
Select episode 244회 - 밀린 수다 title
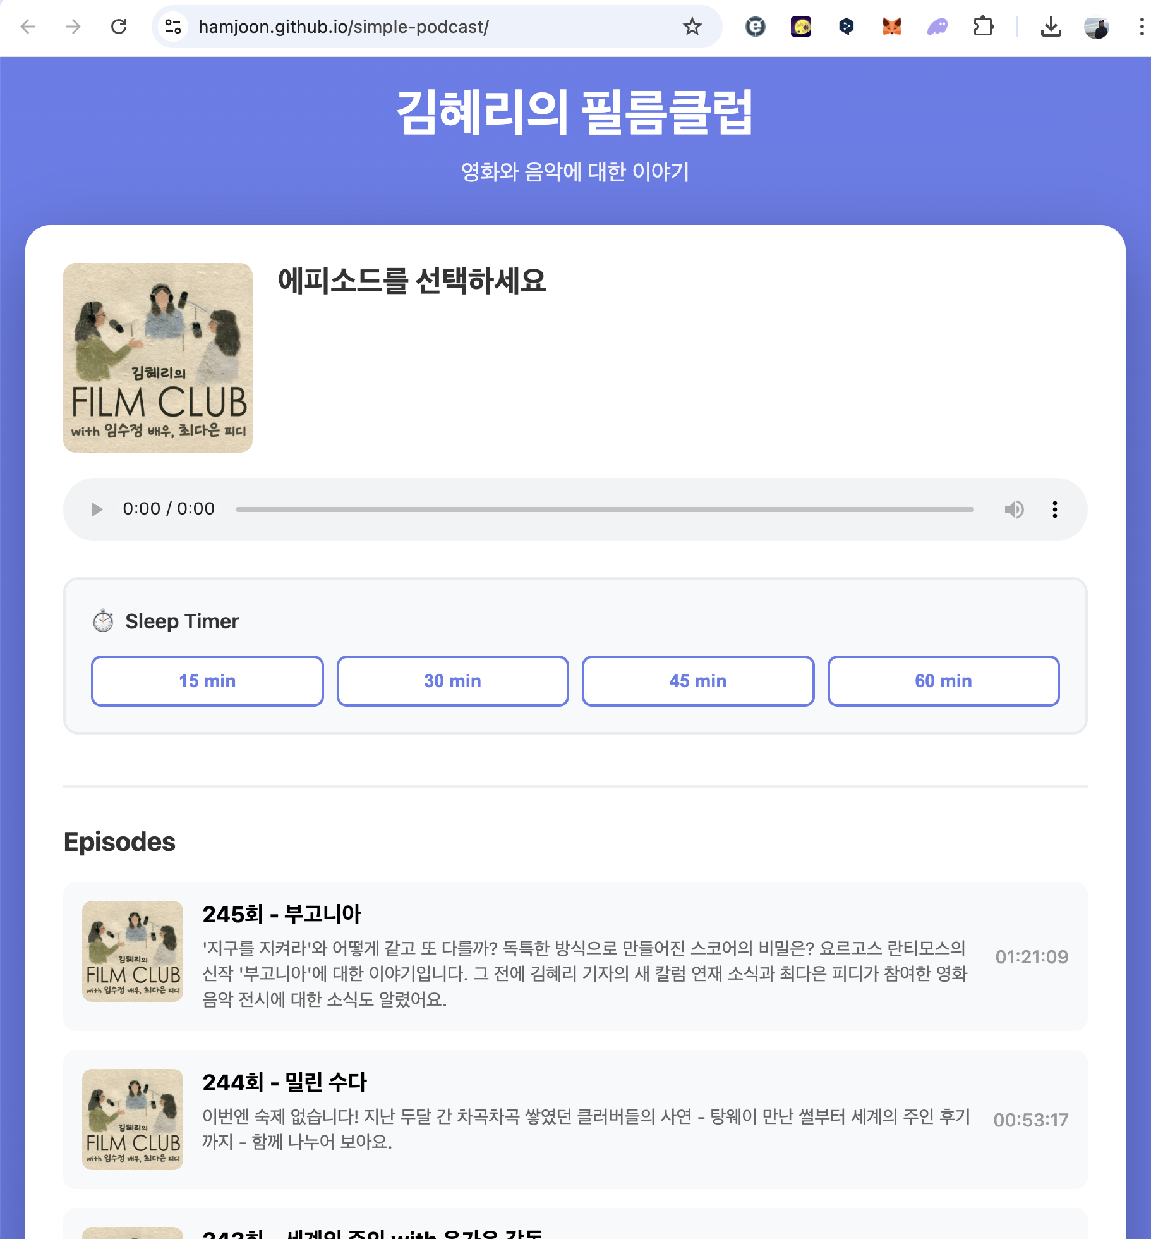284,1082
